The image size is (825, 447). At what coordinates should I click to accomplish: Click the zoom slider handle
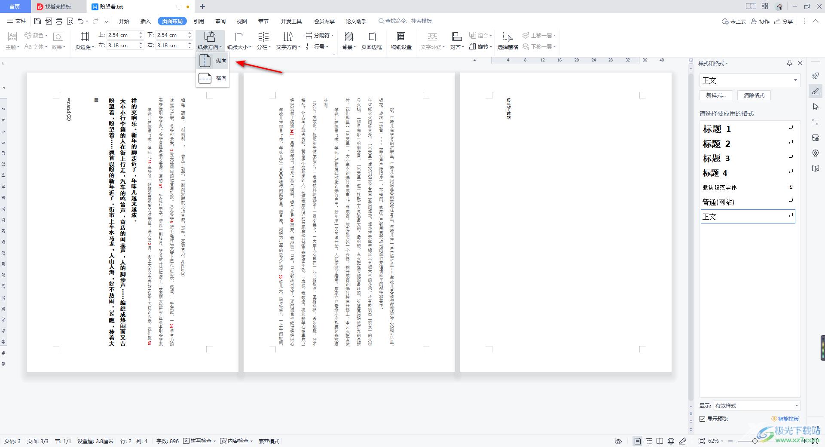click(x=755, y=441)
